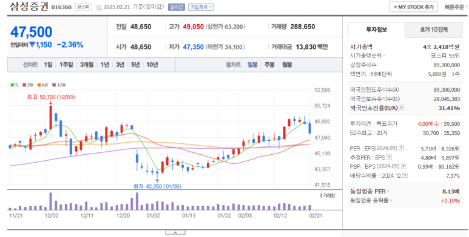Click the 동일업종 등락률 value +0.19%
This screenshot has width=469, height=237.
(450, 201)
